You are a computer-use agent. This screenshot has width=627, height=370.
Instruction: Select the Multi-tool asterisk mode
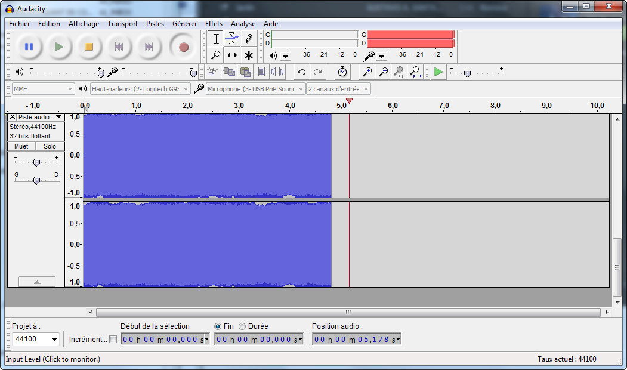tap(248, 55)
